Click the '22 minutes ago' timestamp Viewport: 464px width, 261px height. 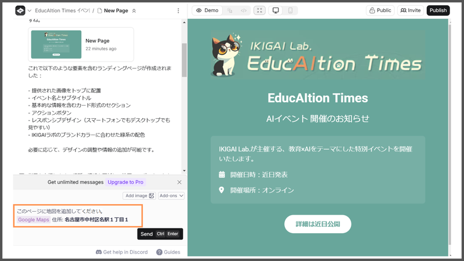pyautogui.click(x=101, y=49)
